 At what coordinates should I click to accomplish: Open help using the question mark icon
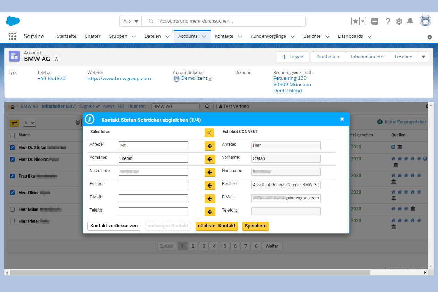coord(388,21)
